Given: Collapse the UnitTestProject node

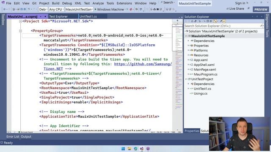Looking at the screenshot, I should pos(186,79).
